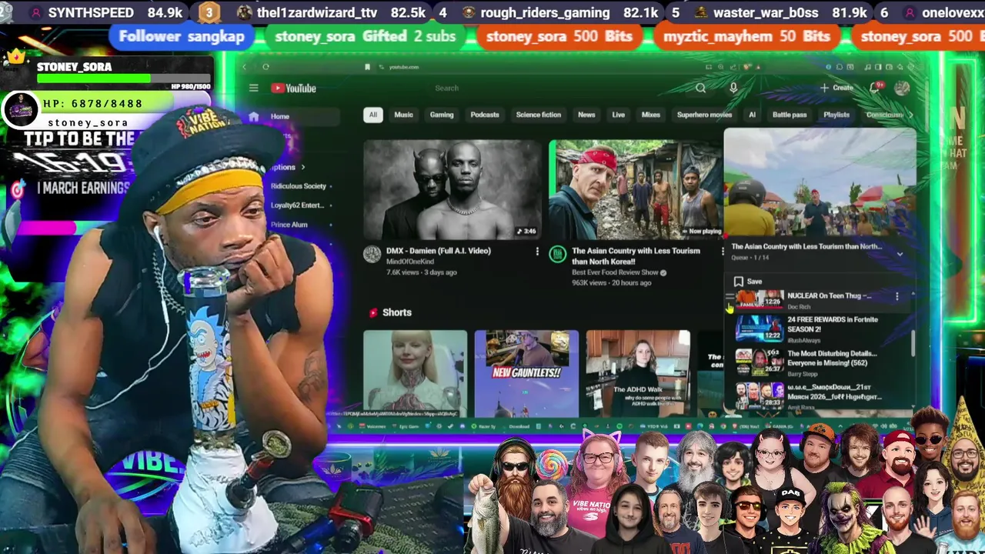Open the YouTube guide hamburger menu
This screenshot has width=985, height=554.
(253, 88)
